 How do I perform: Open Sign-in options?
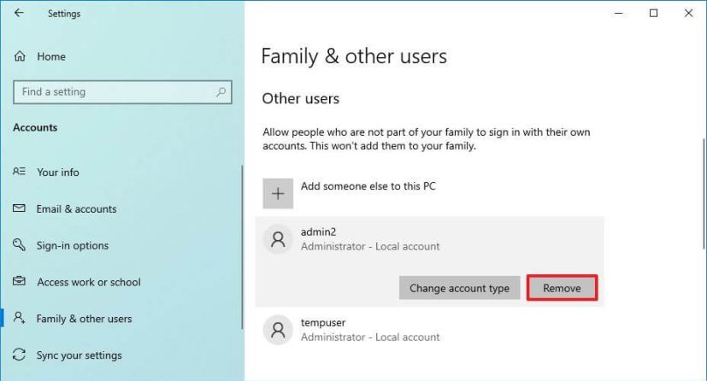[x=73, y=245]
